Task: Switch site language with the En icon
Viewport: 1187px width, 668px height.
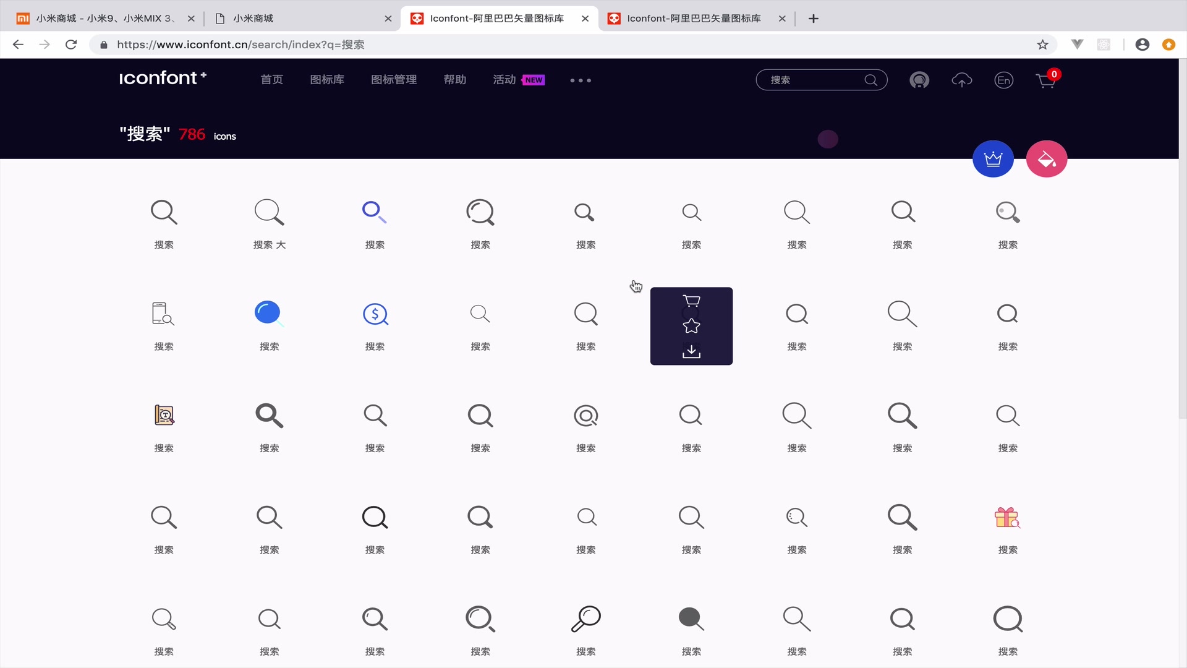Action: click(1003, 80)
